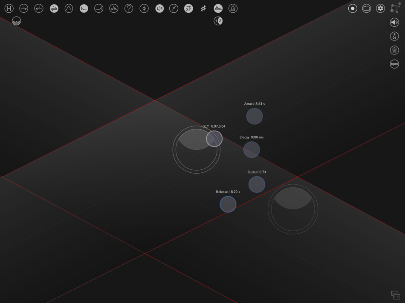Choose the rising curve window envelope
The image size is (405, 303).
point(98,9)
